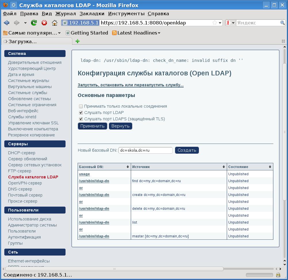This screenshot has height=280, width=288.
Task: Sort table by 'Базовый DN' column header
Action: pyautogui.click(x=104, y=167)
